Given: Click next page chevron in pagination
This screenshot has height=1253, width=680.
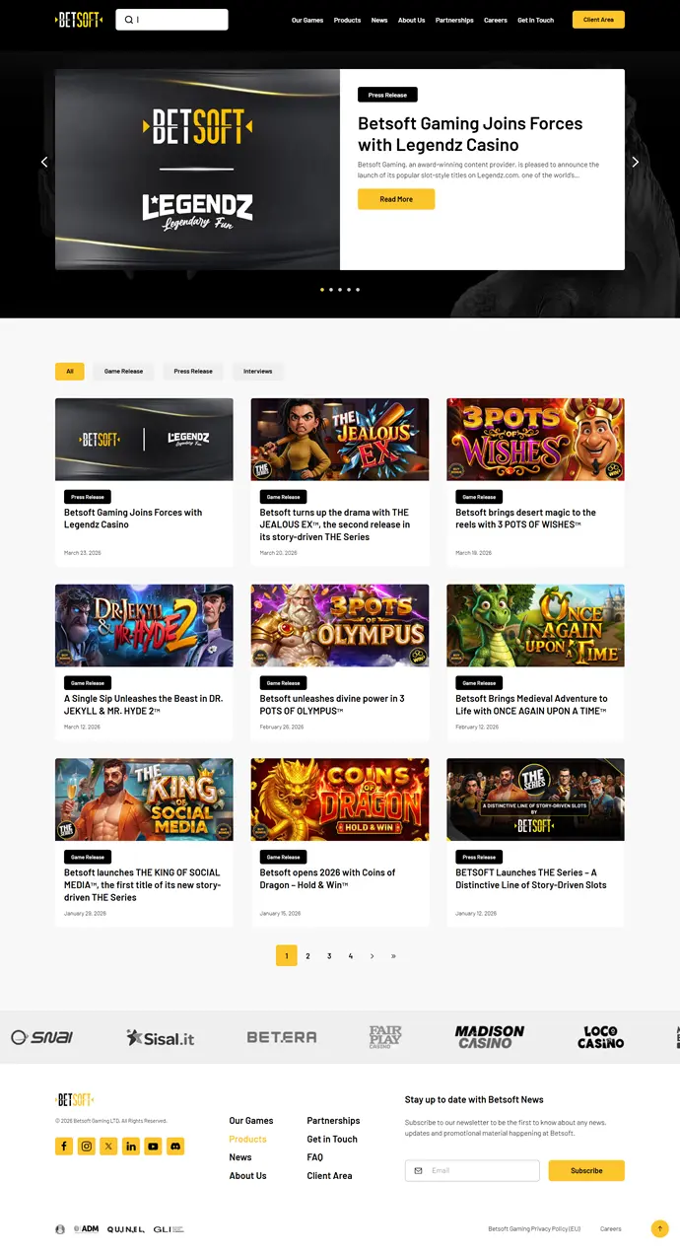Looking at the screenshot, I should coord(372,955).
